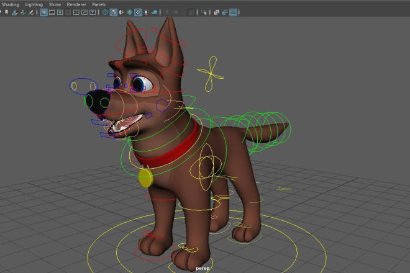Open the Shading menu

click(x=11, y=4)
